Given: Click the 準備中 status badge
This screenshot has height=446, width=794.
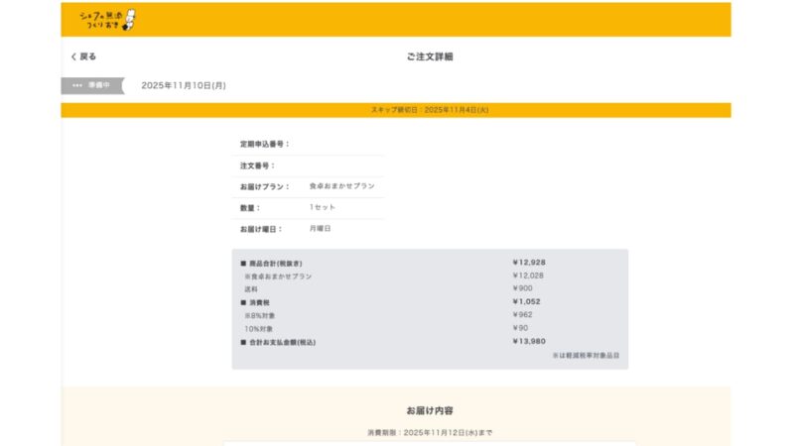Looking at the screenshot, I should pyautogui.click(x=92, y=85).
